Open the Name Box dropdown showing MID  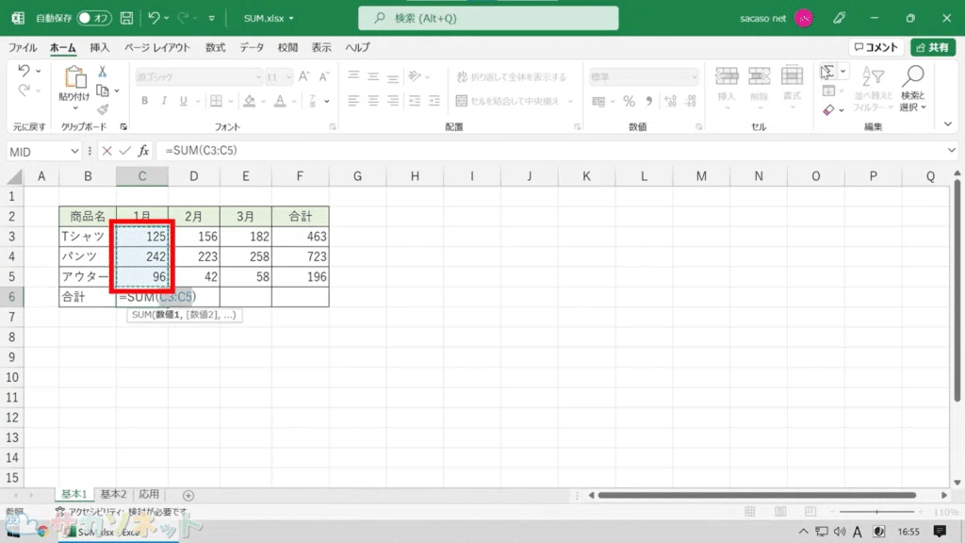tap(74, 152)
